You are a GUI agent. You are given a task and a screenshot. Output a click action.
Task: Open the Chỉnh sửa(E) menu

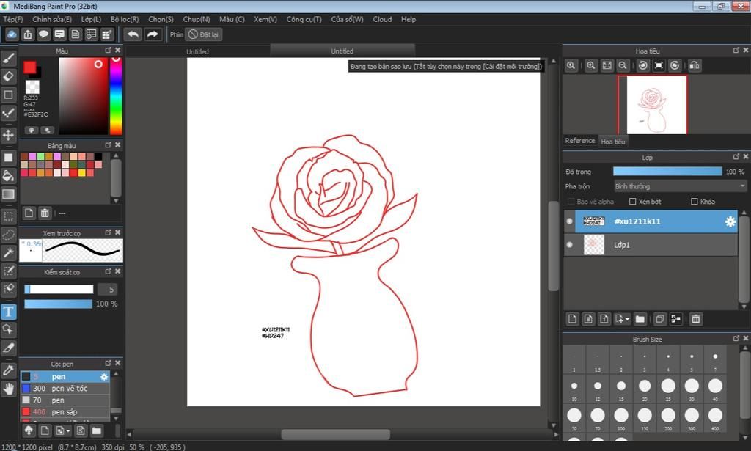pyautogui.click(x=52, y=19)
